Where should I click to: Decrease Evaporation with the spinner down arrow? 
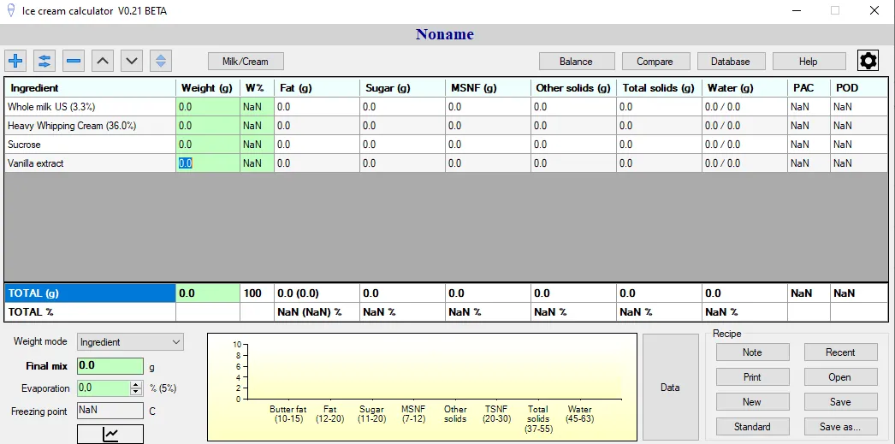[x=136, y=392]
